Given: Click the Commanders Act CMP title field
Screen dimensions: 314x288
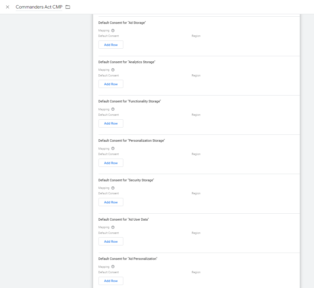Looking at the screenshot, I should coord(39,7).
